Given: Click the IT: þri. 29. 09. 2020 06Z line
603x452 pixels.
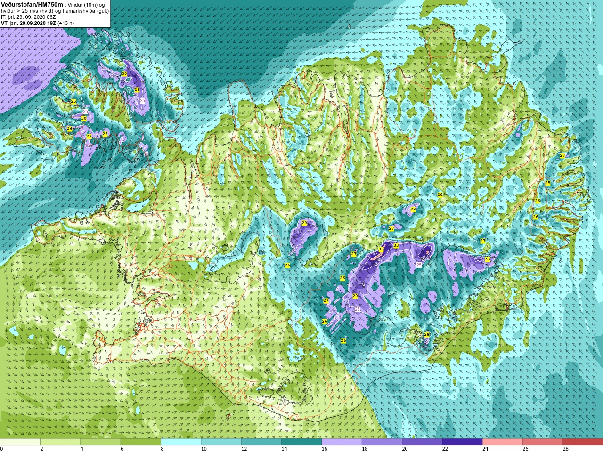Looking at the screenshot, I should (28, 17).
